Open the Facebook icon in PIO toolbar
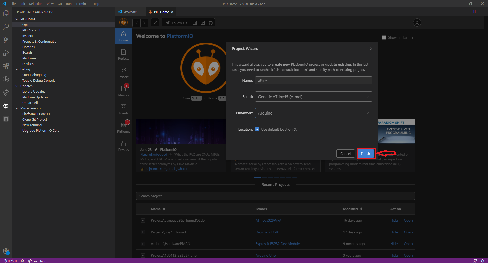 tap(195, 23)
